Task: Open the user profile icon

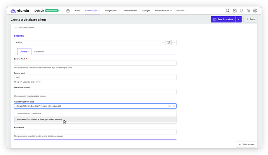Action: 255,10
